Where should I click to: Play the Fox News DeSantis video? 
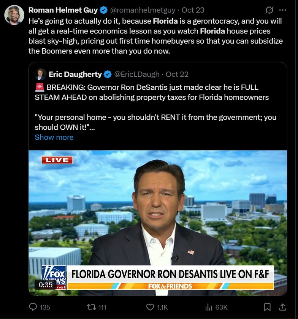[x=158, y=223]
